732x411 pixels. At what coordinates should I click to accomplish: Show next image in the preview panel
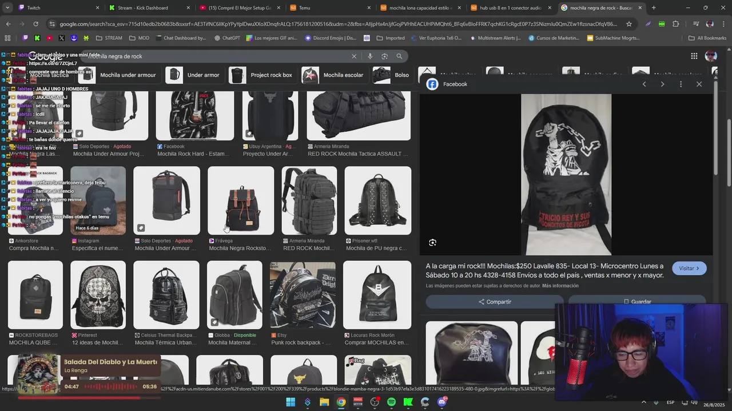click(x=662, y=84)
